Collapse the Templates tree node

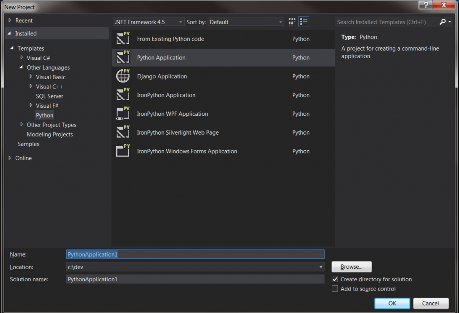coord(12,48)
